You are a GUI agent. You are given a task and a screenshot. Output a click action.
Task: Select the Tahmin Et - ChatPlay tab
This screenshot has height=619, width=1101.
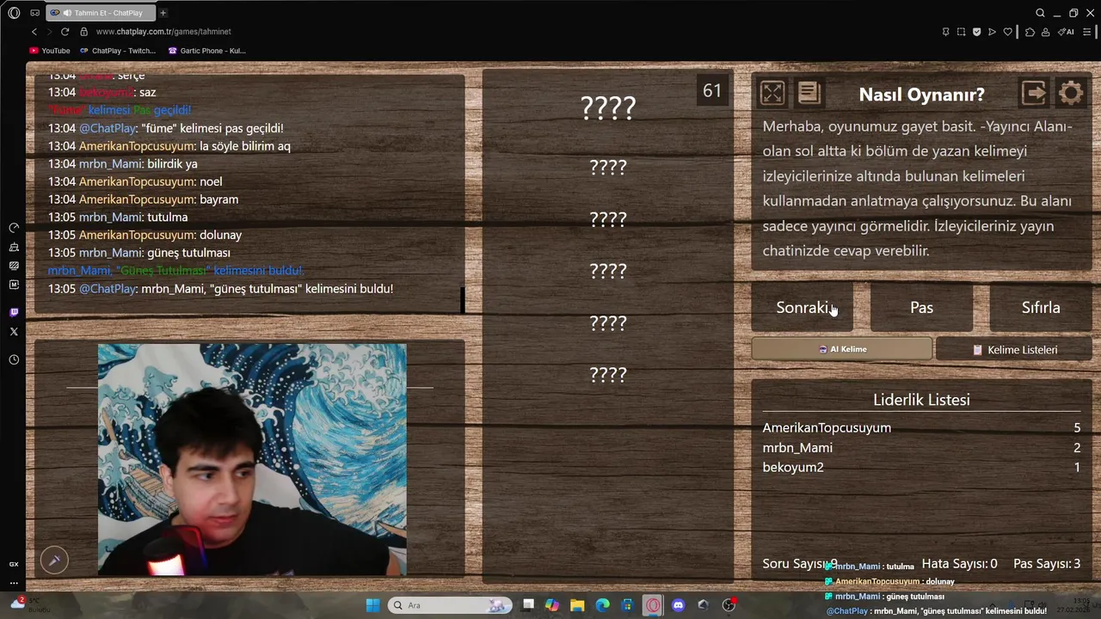point(99,13)
